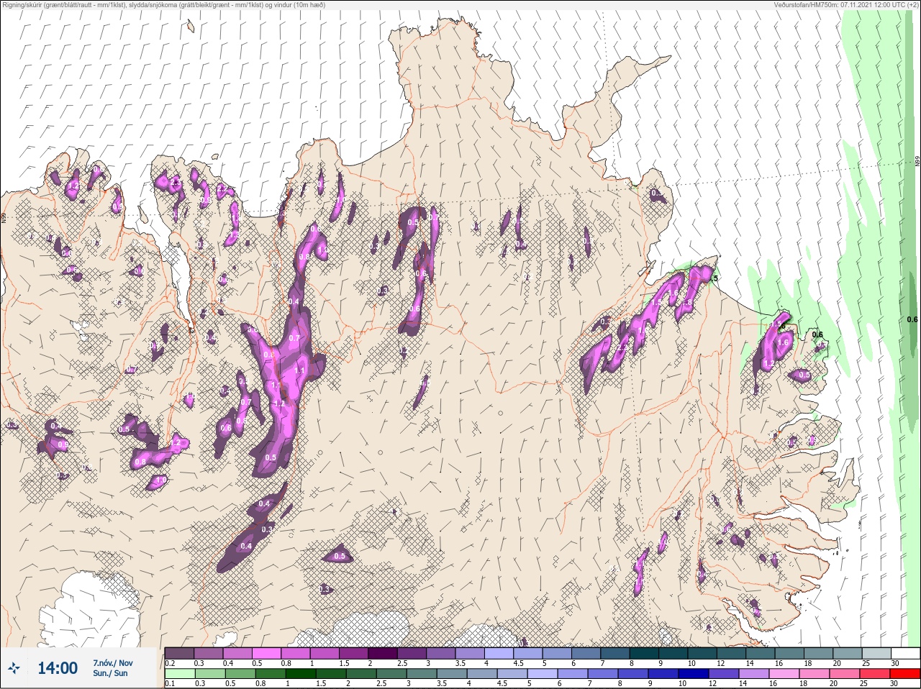Click the Veðurstofan weather logo icon

click(14, 667)
